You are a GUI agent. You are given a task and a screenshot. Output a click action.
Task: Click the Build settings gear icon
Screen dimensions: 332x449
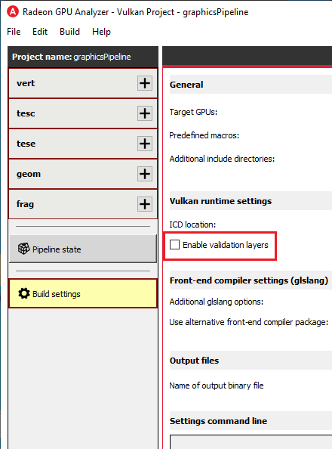[x=23, y=293]
